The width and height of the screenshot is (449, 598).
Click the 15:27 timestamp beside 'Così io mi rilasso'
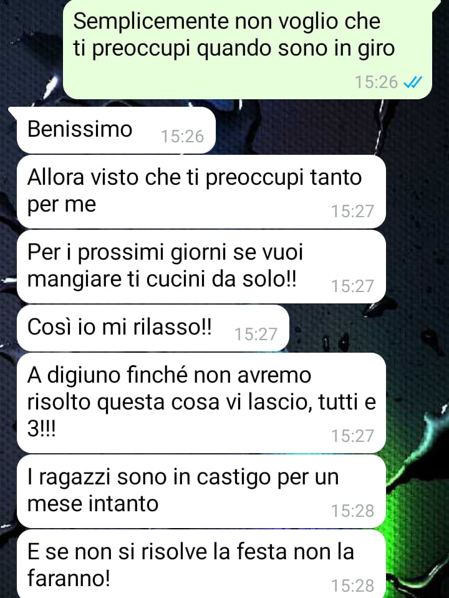pos(256,334)
